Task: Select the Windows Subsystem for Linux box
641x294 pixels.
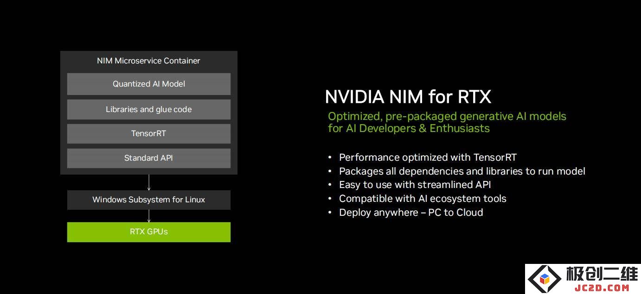Action: (149, 200)
